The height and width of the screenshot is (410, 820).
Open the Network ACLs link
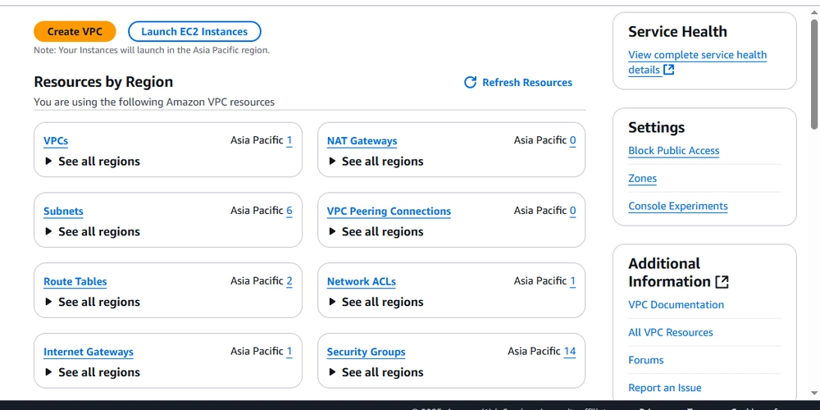362,281
